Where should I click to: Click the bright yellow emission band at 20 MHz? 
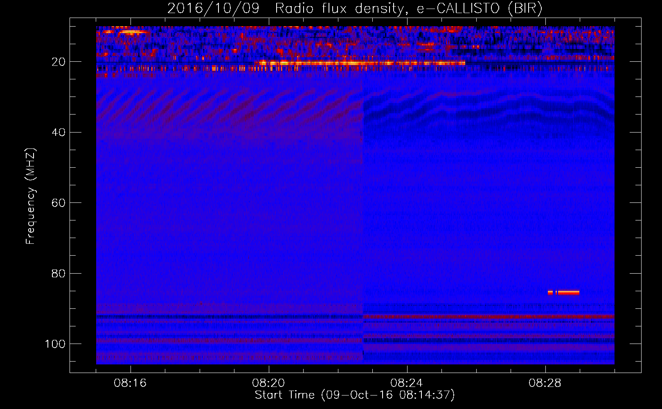pyautogui.click(x=360, y=63)
